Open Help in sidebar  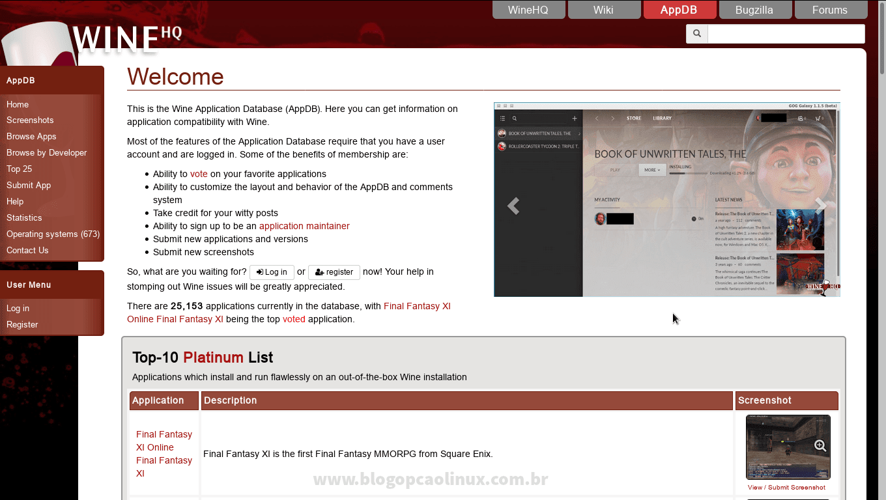[15, 202]
